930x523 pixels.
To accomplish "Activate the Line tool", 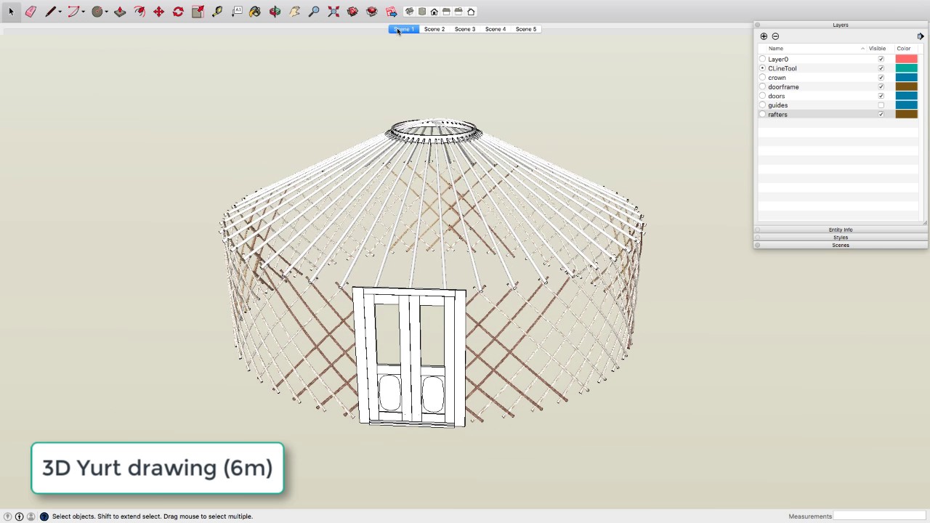I will point(51,11).
